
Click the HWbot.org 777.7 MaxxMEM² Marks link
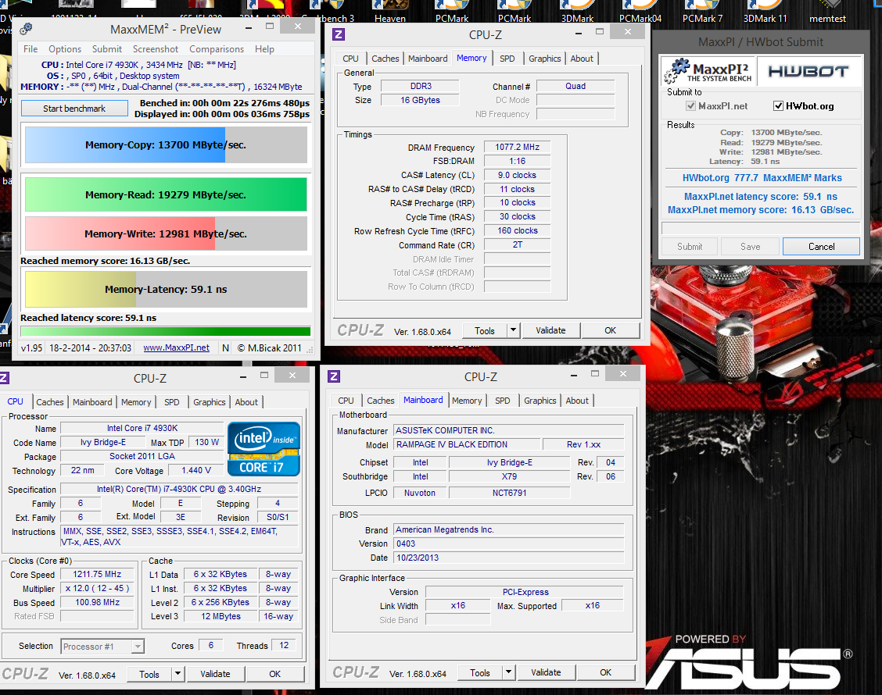(762, 177)
